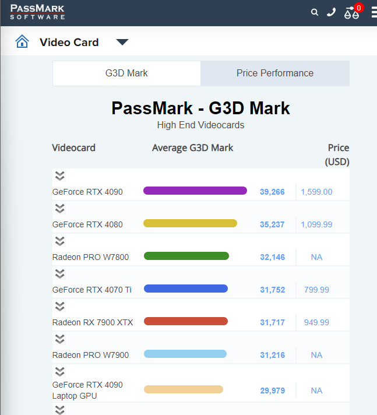
Task: Click the score 35,237
Action: pyautogui.click(x=272, y=224)
